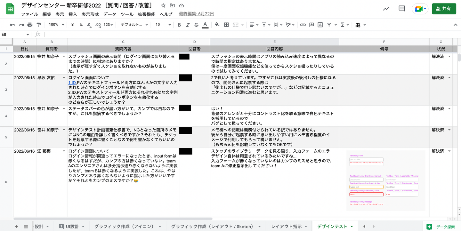Screen dimensions: 461x231
Task: Open status dropdown for 2022/06/16 江 藝梅 row
Action: point(449,151)
